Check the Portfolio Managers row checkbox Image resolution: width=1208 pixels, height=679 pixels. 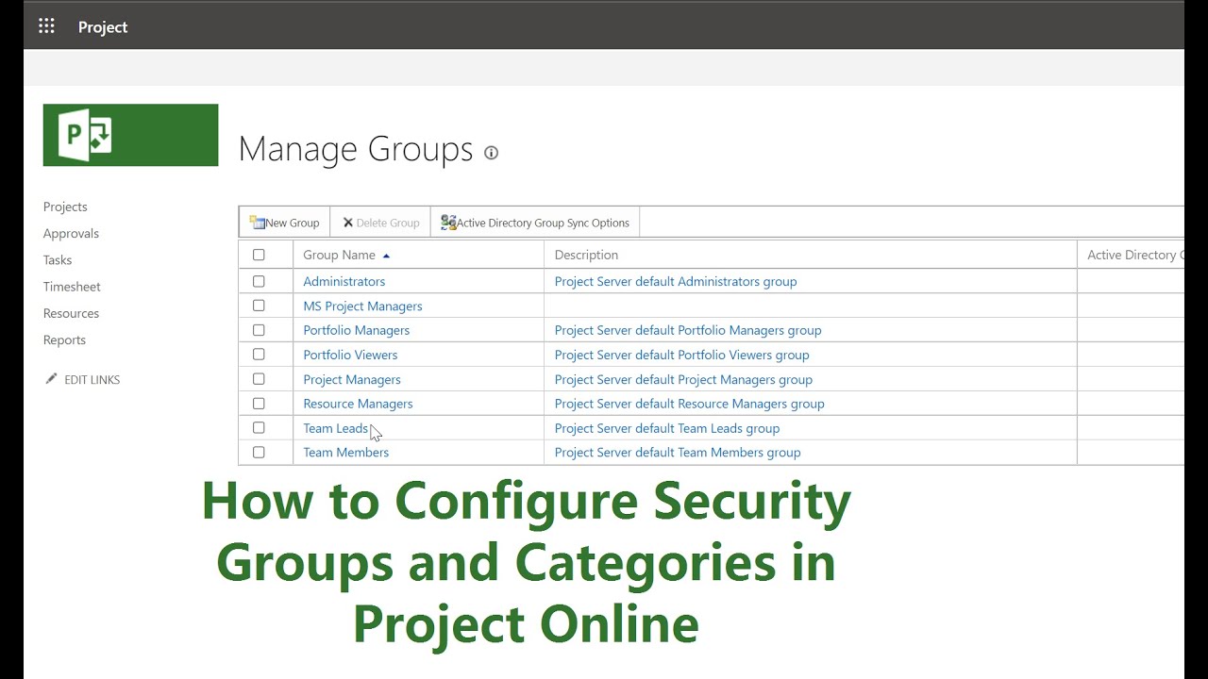tap(259, 330)
